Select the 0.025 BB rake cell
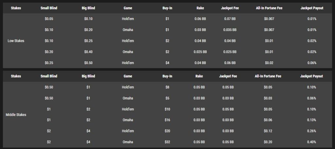 (x=200, y=52)
